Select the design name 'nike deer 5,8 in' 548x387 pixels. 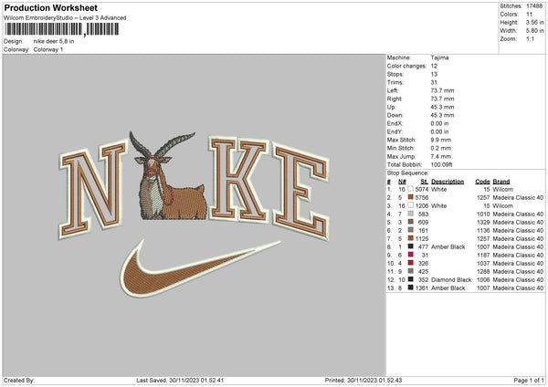[54, 41]
